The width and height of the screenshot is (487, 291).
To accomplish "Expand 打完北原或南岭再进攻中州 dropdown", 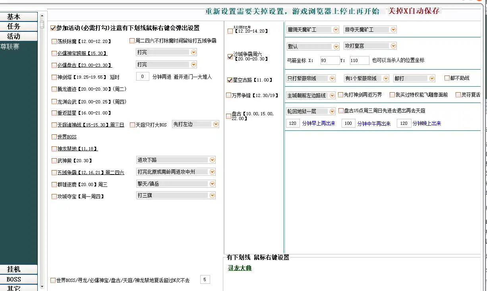I will point(176,172).
